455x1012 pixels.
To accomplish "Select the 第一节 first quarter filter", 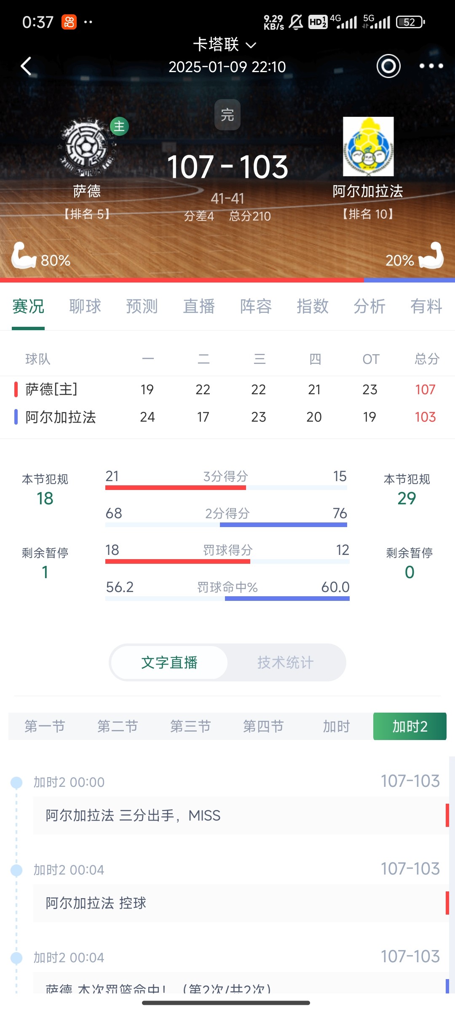I will (x=45, y=727).
